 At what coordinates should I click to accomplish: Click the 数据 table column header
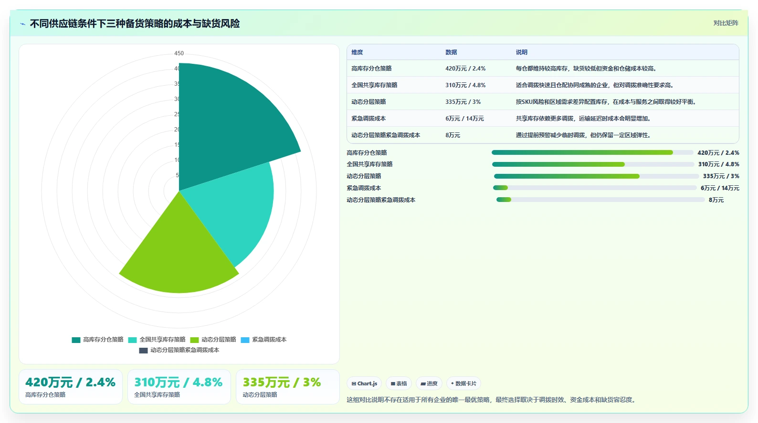451,52
